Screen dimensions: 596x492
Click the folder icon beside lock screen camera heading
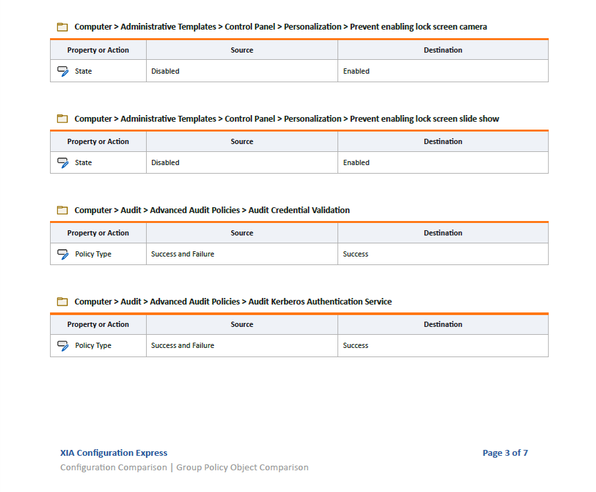tap(62, 27)
